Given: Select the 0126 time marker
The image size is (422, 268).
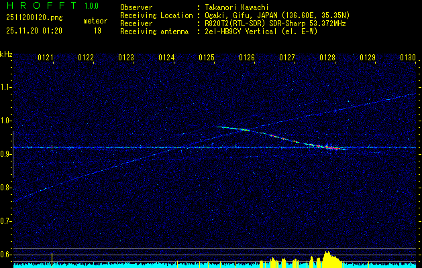Looking at the screenshot, I should [247, 58].
